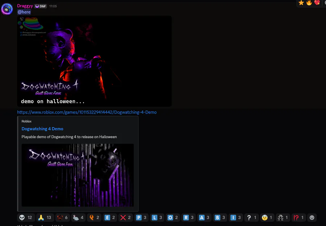The image size is (326, 226).
Task: Click the letter B reaction
Action: [220, 217]
